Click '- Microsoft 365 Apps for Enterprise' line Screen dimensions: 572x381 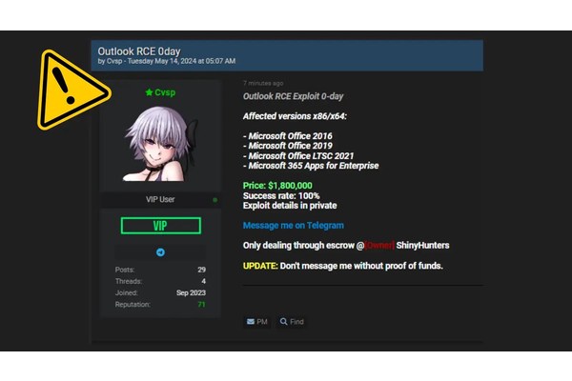[311, 166]
